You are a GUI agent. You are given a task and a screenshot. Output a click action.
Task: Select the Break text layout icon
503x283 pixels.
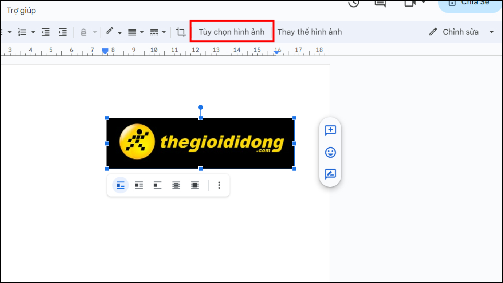[x=157, y=185]
